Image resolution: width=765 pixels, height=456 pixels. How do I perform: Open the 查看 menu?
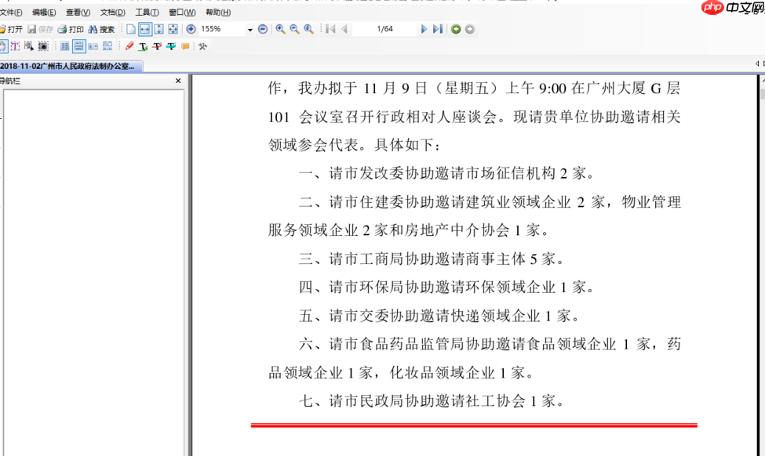(x=76, y=13)
